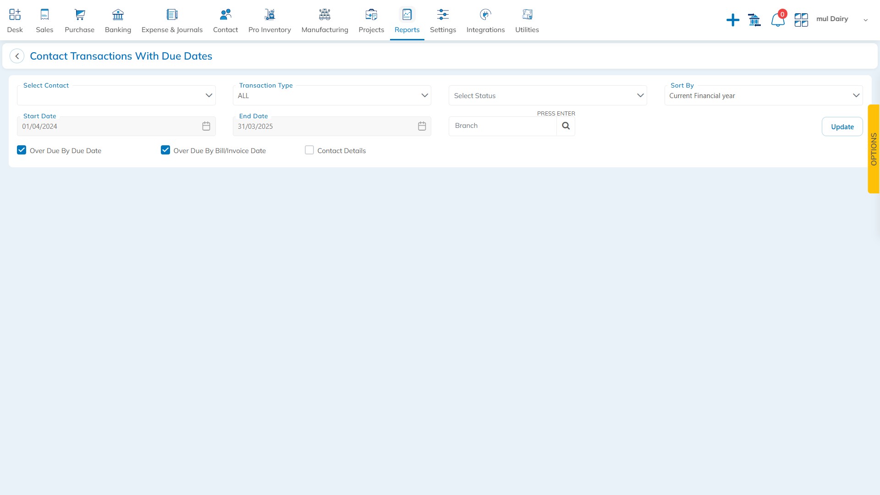880x495 pixels.
Task: Open the Utilities module icon
Action: click(x=527, y=15)
